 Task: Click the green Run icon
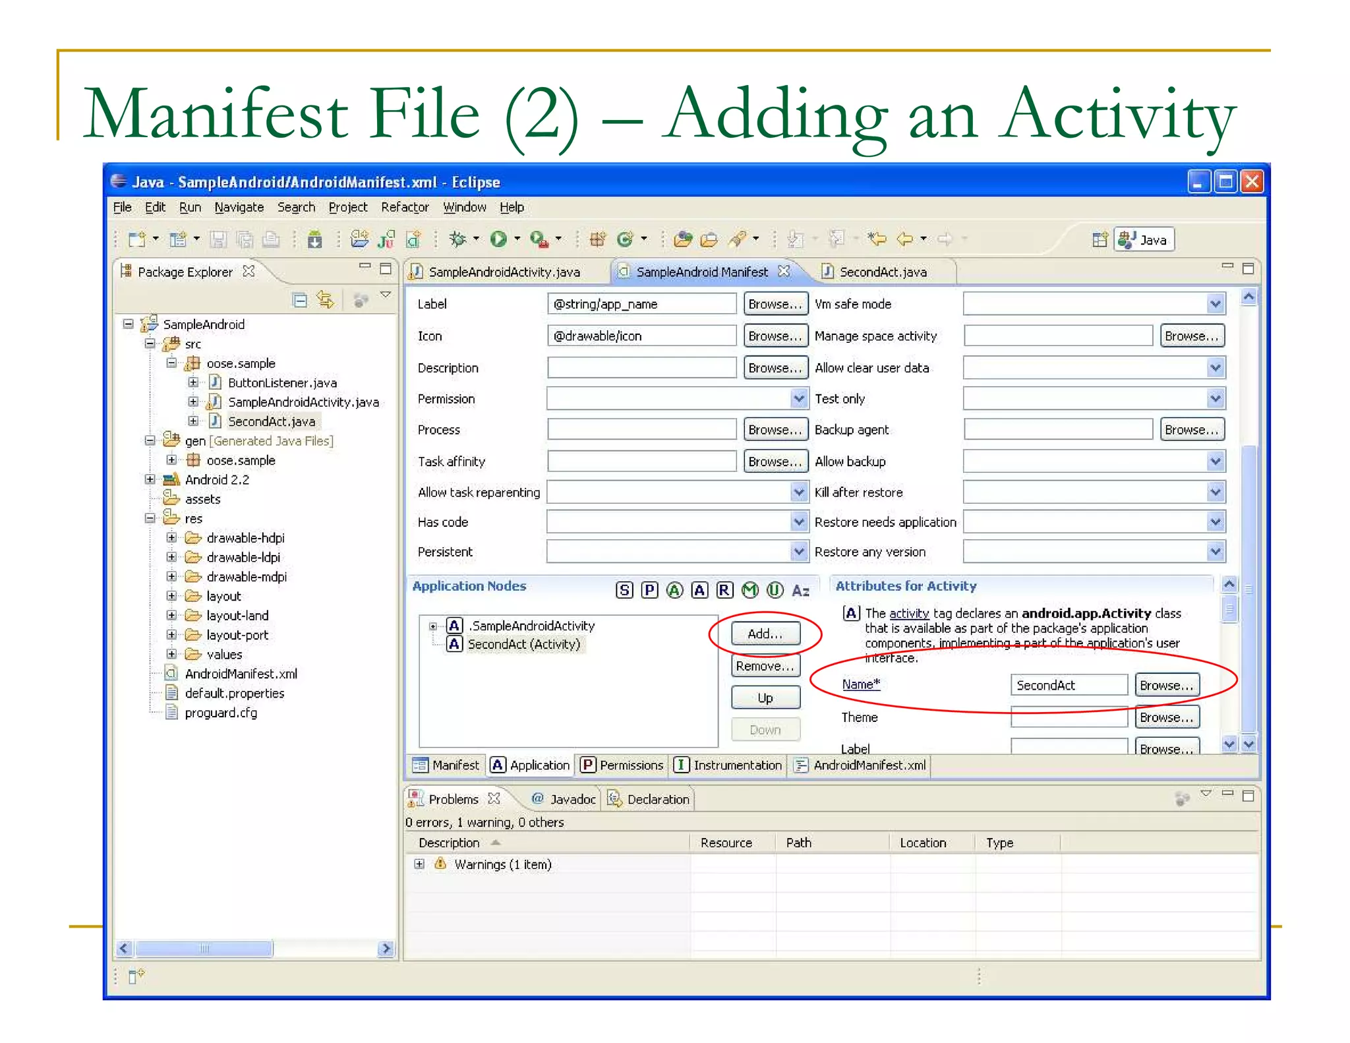(x=498, y=239)
